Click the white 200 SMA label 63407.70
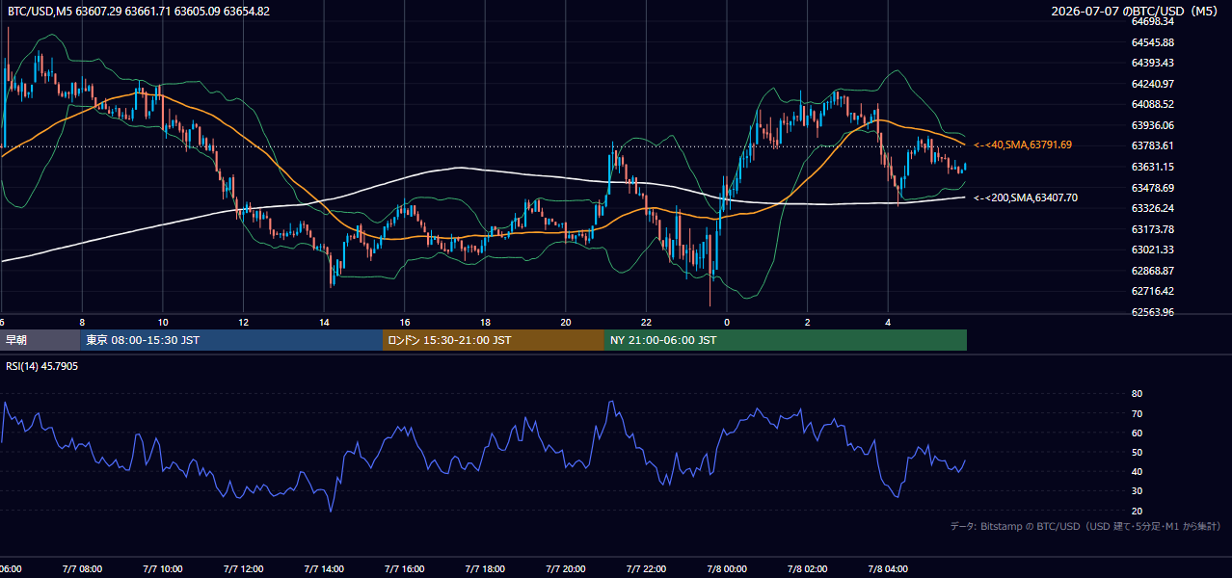1232x578 pixels. [1026, 197]
